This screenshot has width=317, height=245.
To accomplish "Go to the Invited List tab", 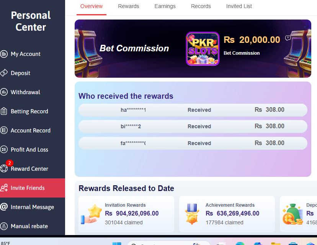I will tap(239, 6).
